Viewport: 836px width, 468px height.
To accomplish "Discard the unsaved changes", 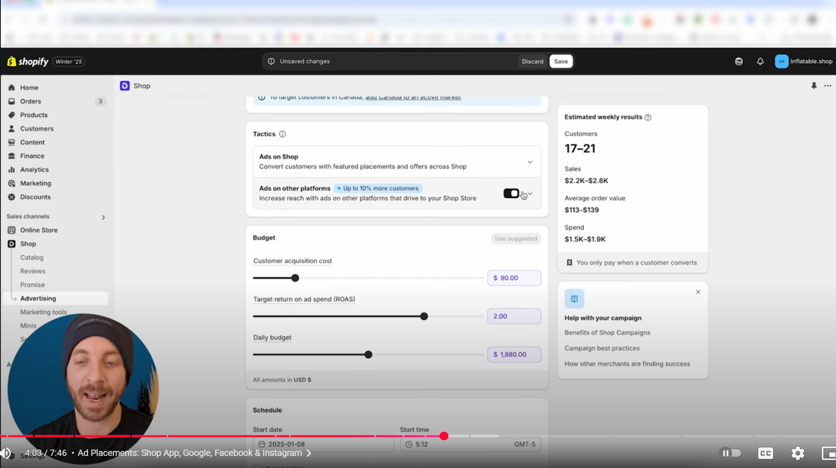I will pyautogui.click(x=532, y=62).
